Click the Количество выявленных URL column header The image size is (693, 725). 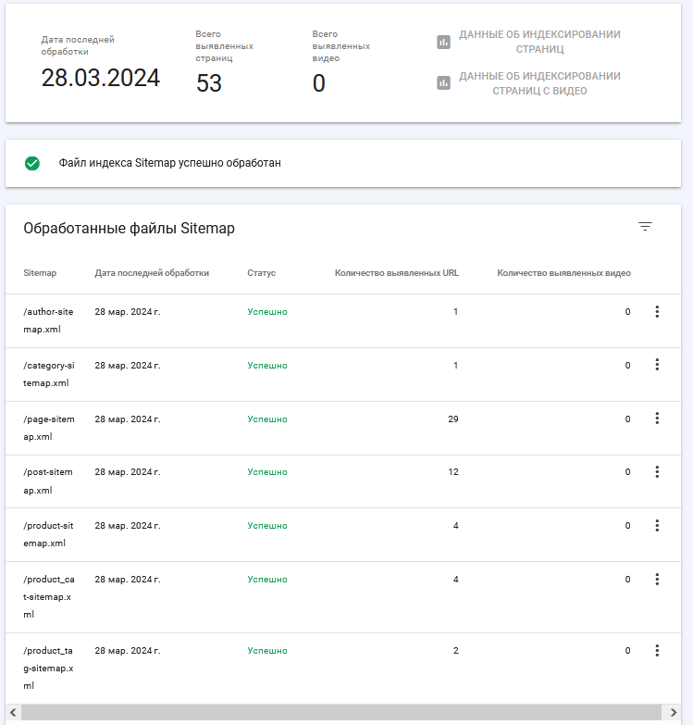click(x=397, y=273)
